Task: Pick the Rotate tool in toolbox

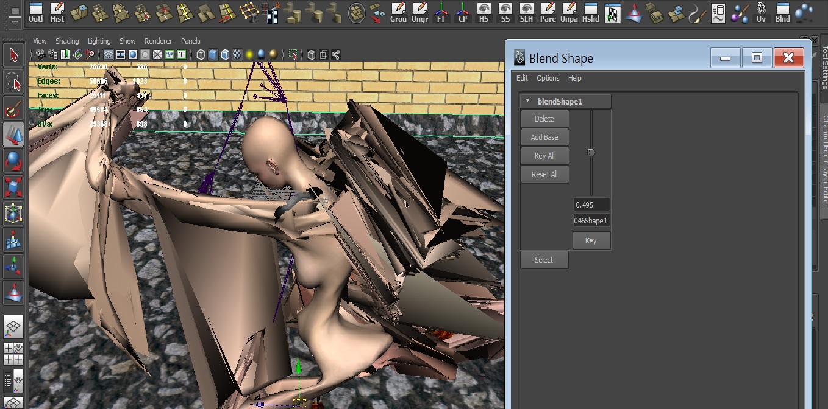Action: click(x=13, y=161)
